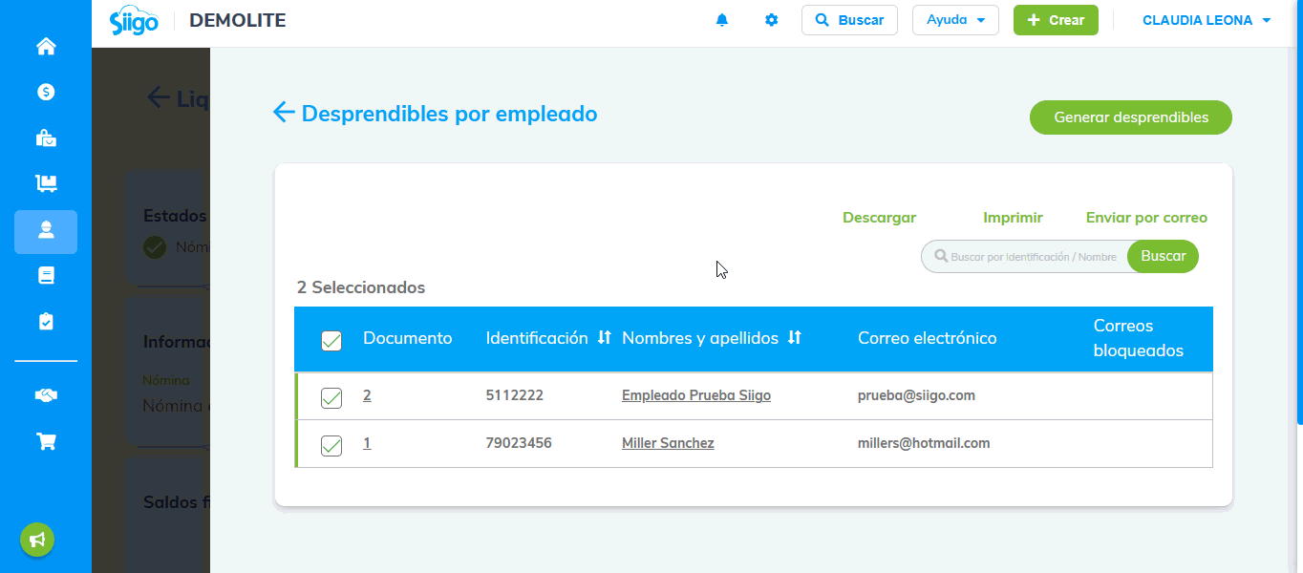Screen dimensions: 1303x573
Task: Select Enviar por correo action
Action: point(1146,218)
